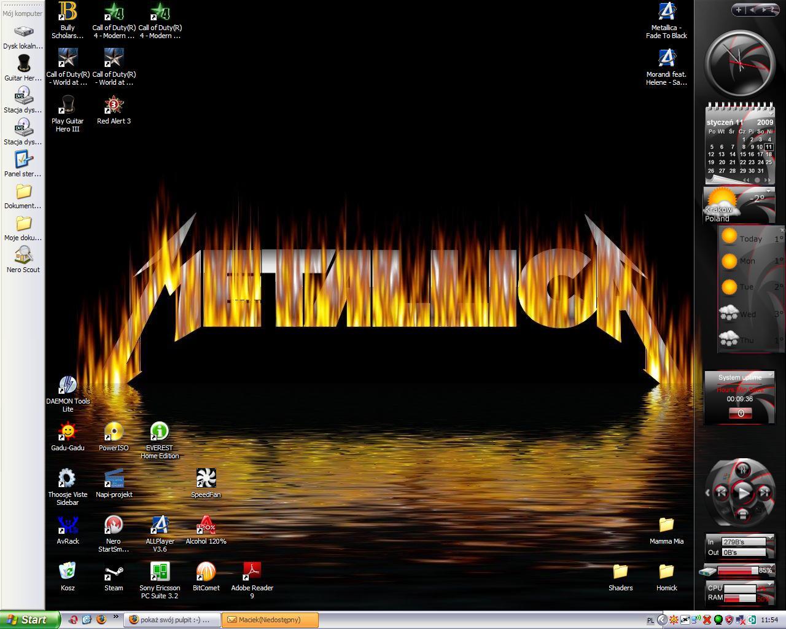Open EVEREST Home Edition shortcut
The height and width of the screenshot is (629, 786).
[160, 441]
